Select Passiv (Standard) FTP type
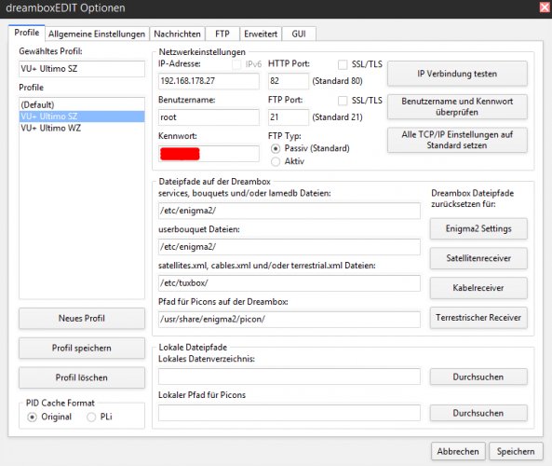 coord(276,149)
